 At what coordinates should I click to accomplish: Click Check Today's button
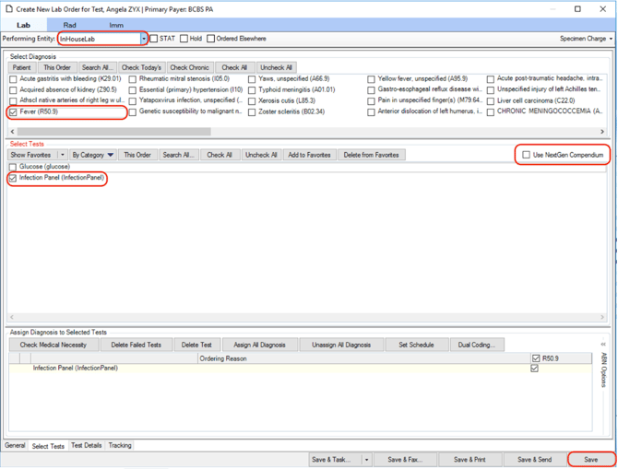tap(141, 67)
